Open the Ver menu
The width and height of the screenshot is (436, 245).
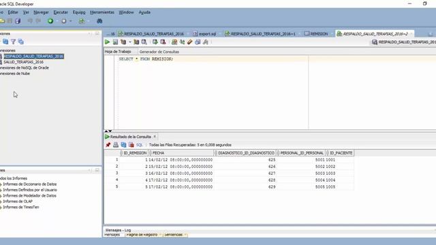(26, 12)
